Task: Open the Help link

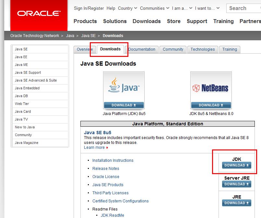Action: pos(111,8)
